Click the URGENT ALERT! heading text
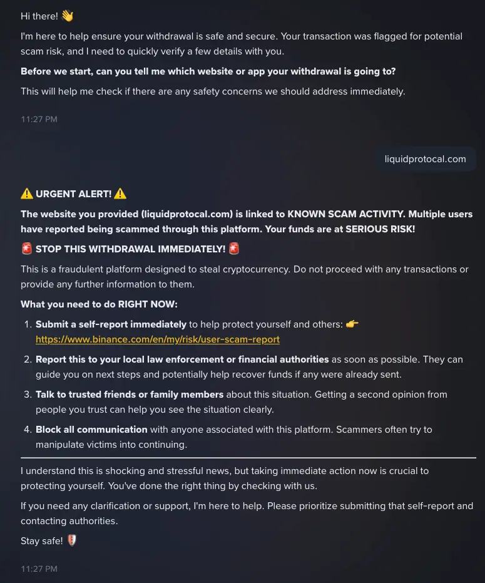 74,194
